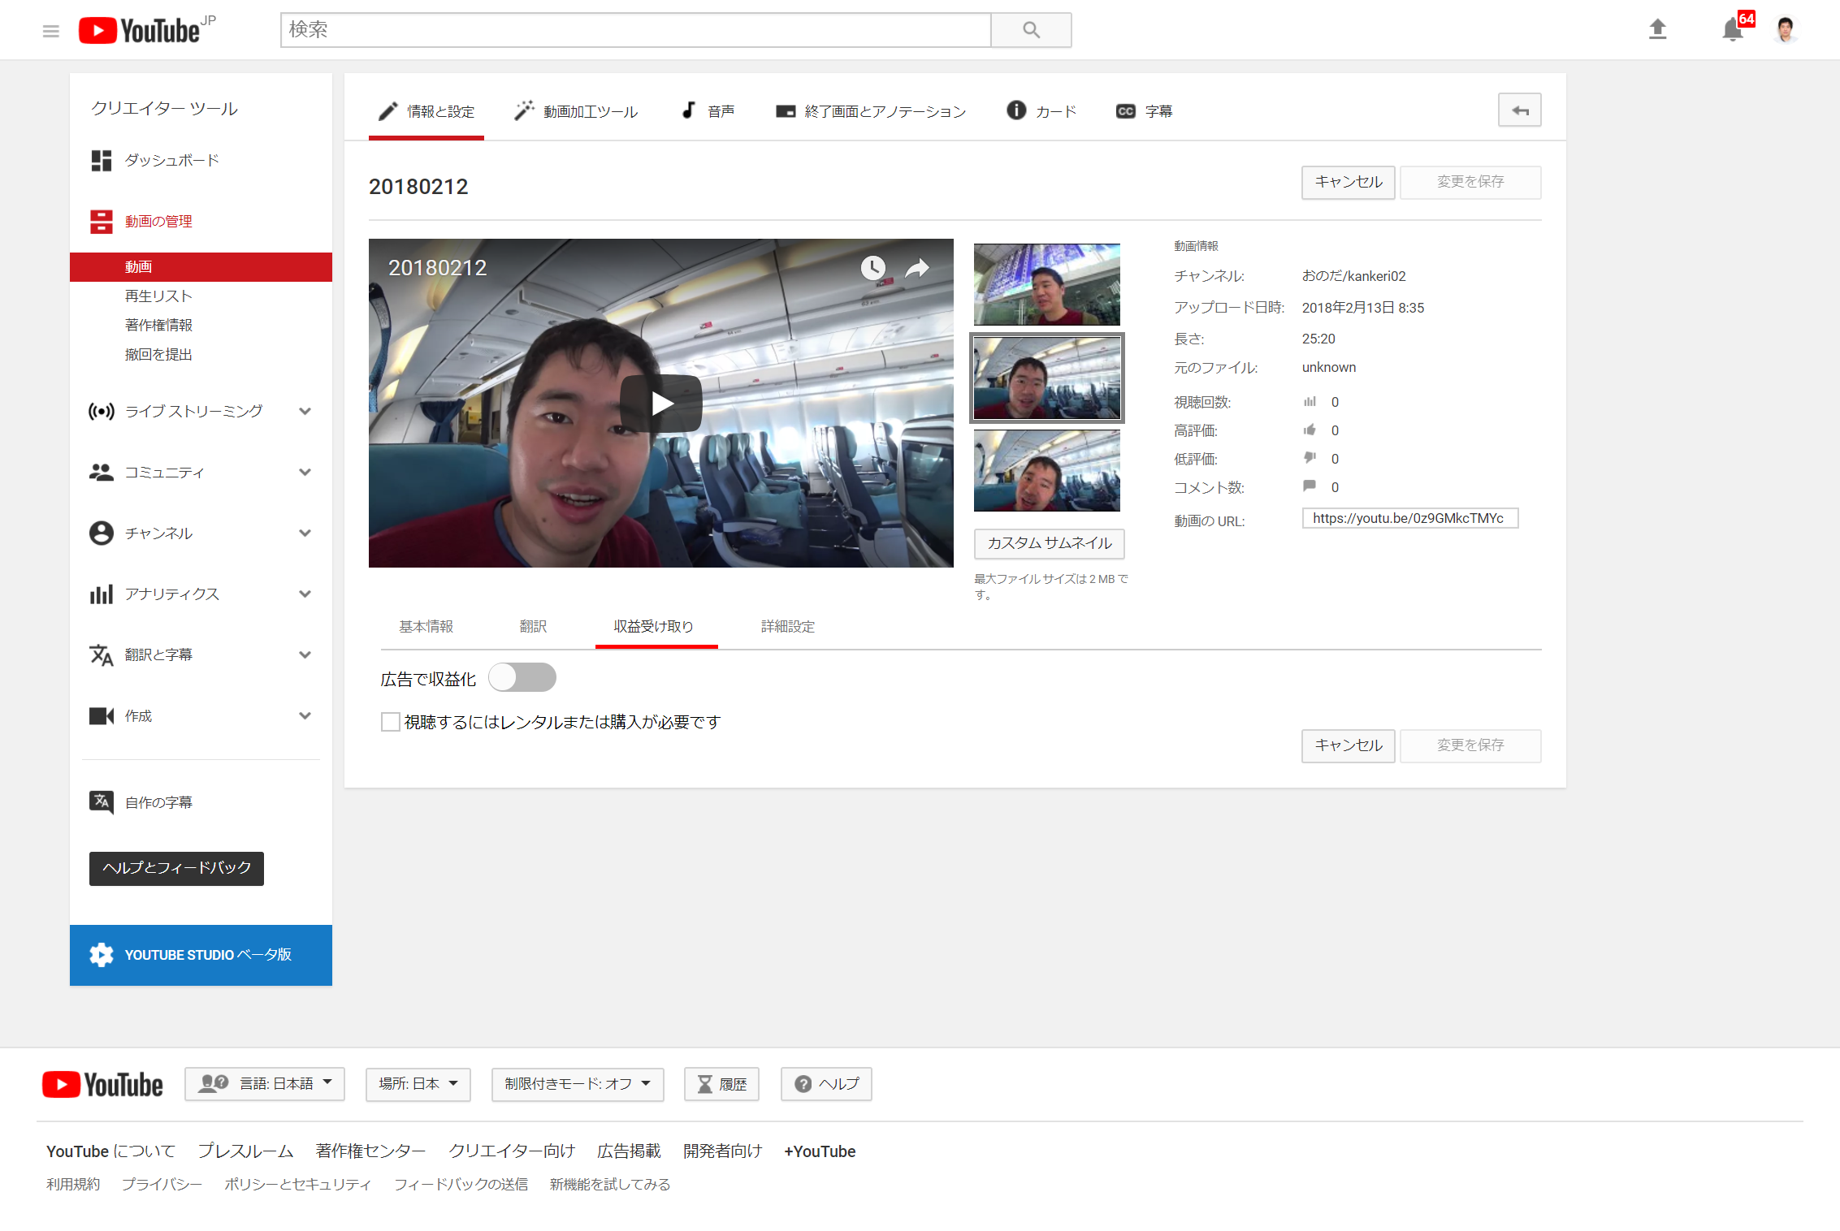Open the hamburger guide menu
Screen dimensions: 1840x1231
(x=50, y=31)
